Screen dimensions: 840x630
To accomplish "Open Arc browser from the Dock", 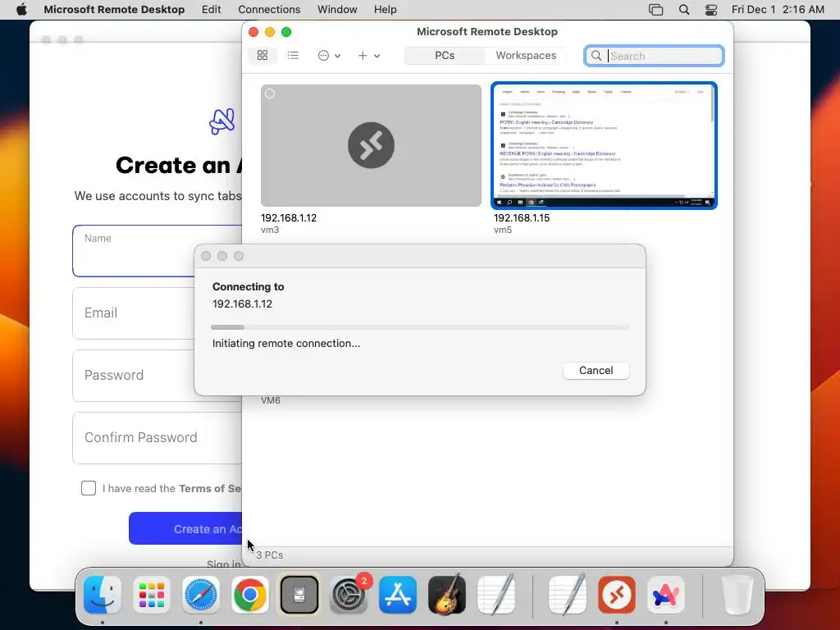I will [666, 595].
